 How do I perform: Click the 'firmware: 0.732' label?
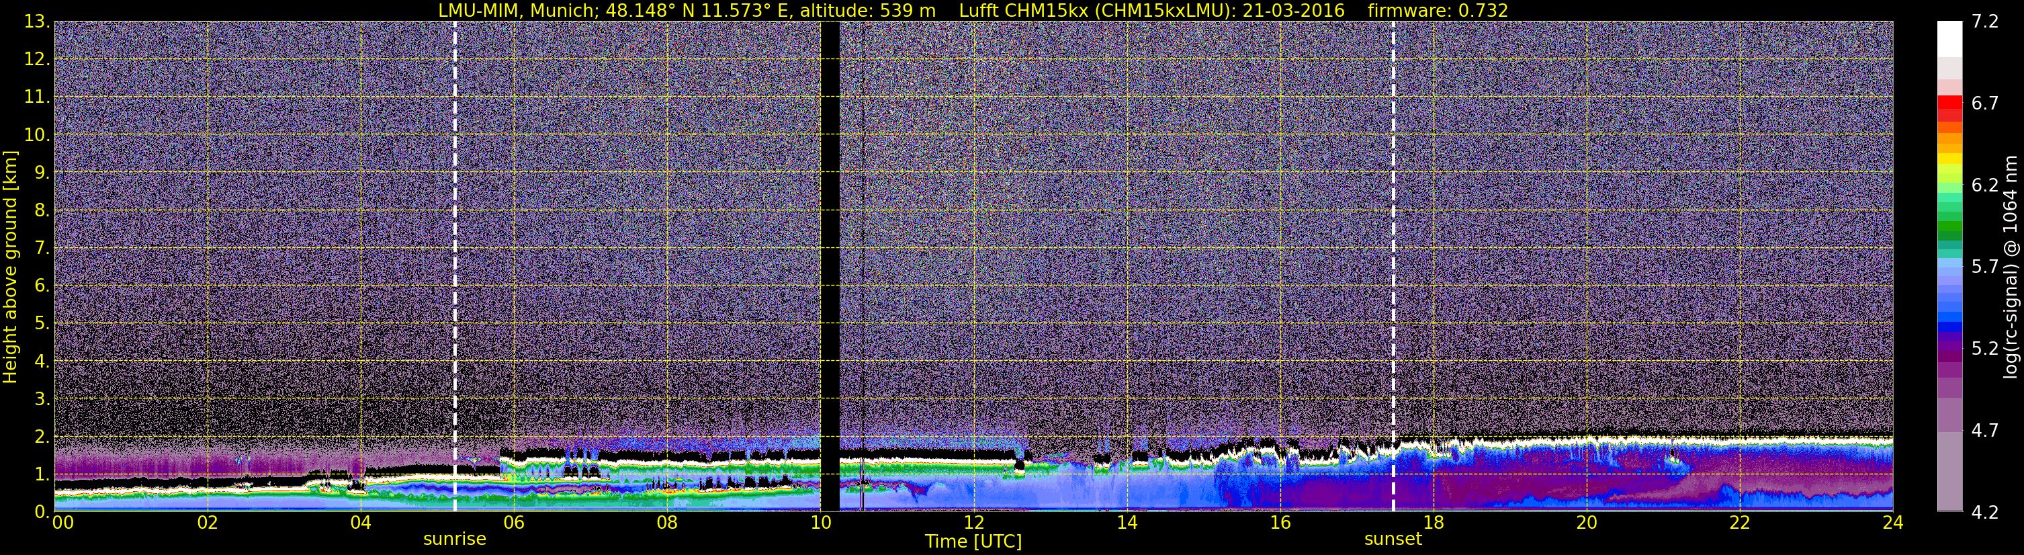(x=1437, y=10)
